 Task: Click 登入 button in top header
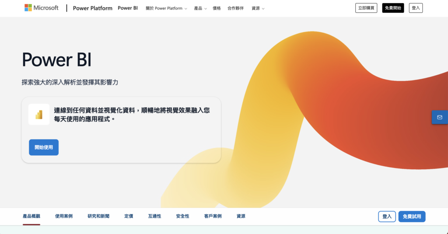416,8
